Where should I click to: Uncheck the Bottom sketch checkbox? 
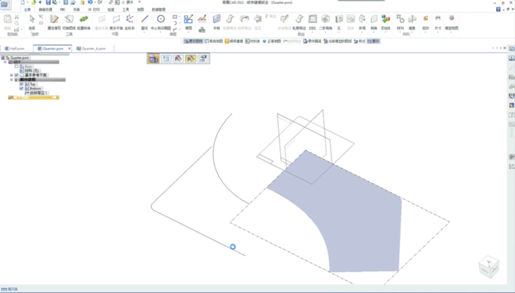coord(22,89)
